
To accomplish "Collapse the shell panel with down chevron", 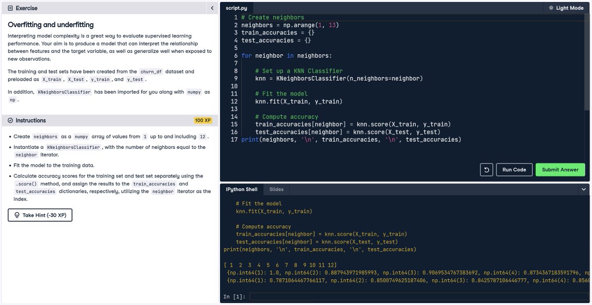I will point(584,189).
